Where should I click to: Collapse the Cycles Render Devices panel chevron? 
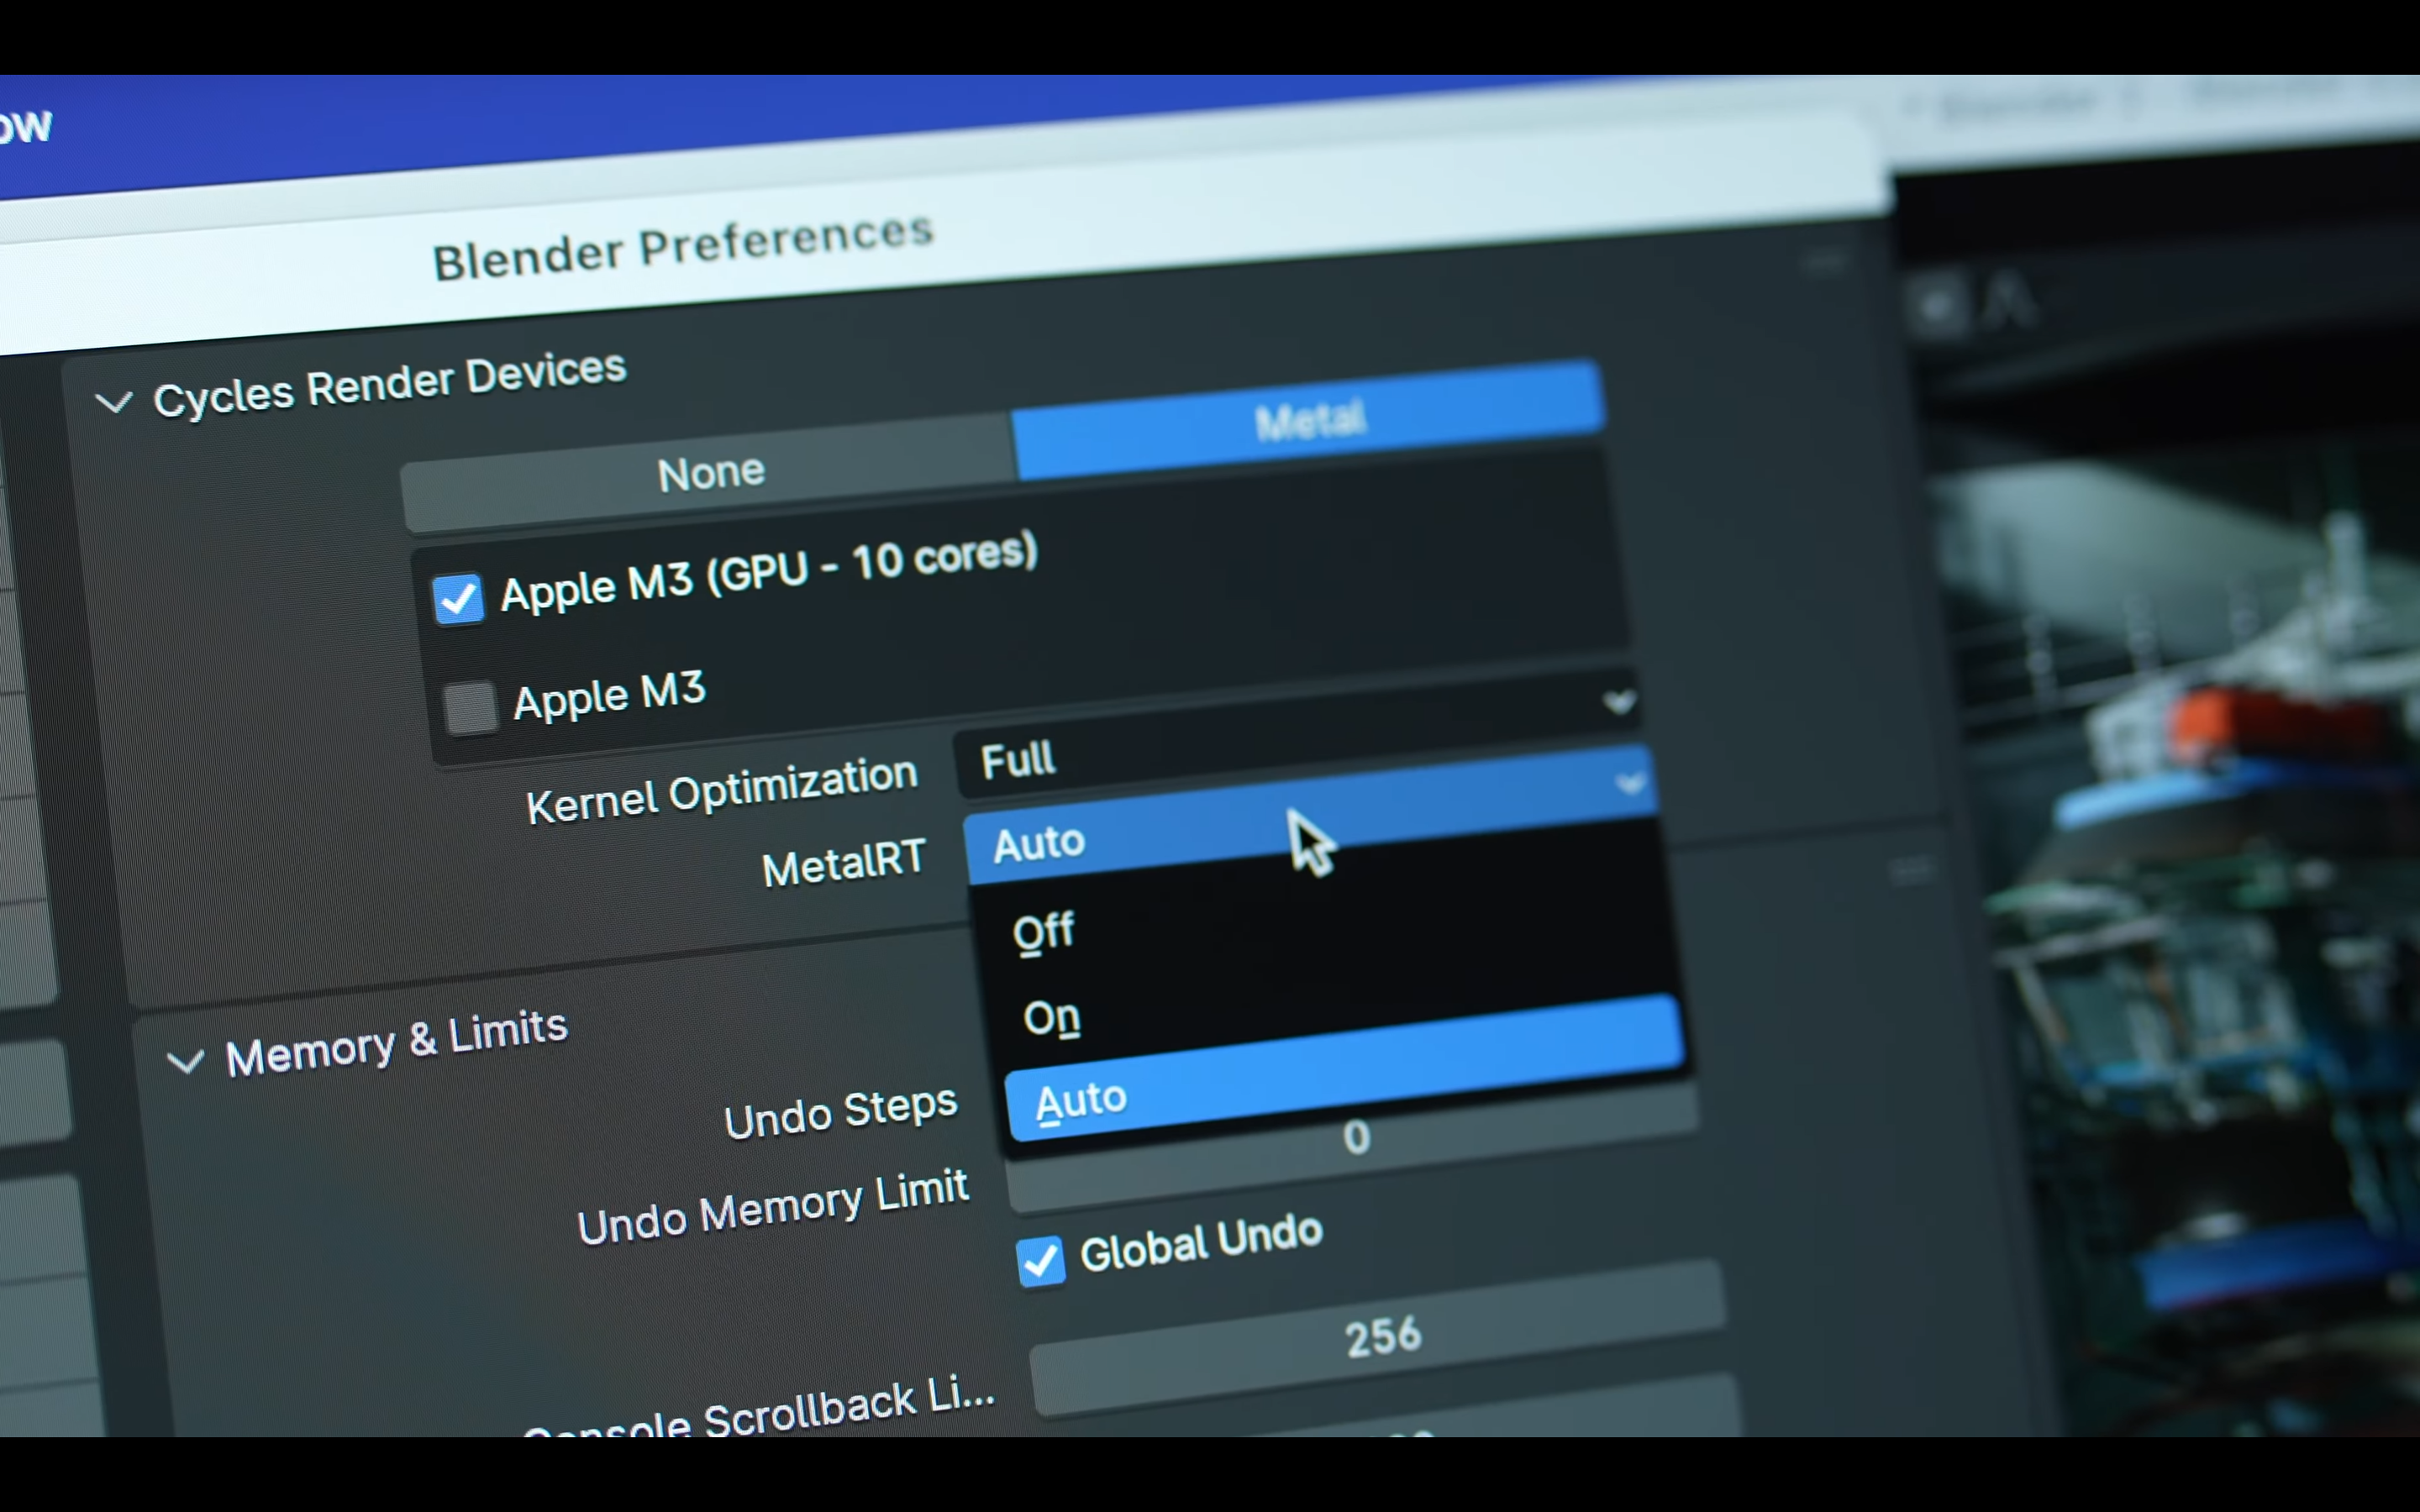coord(114,402)
